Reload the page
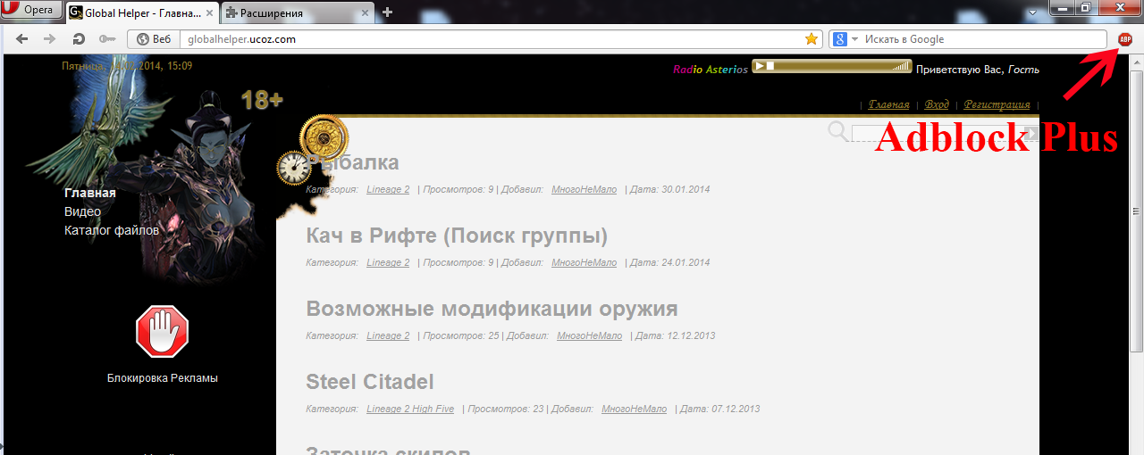Viewport: 1144px width, 455px height. click(x=79, y=39)
